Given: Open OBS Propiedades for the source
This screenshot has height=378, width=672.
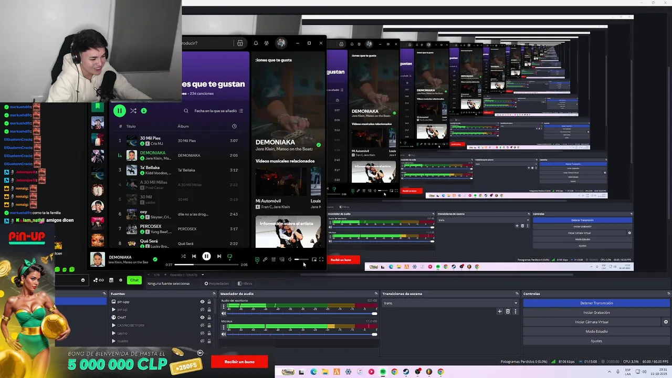Looking at the screenshot, I should coord(216,283).
